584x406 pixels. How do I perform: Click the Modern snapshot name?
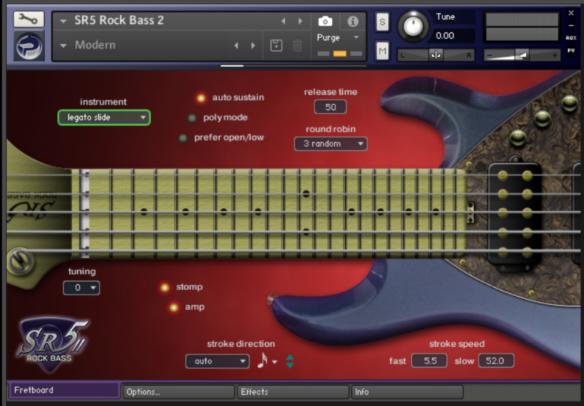point(95,45)
